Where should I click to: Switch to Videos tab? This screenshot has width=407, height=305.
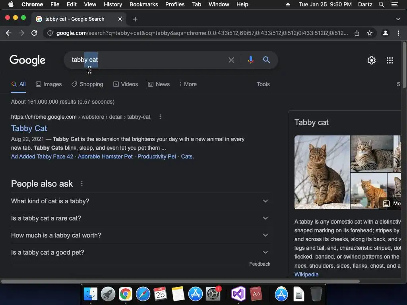(126, 84)
